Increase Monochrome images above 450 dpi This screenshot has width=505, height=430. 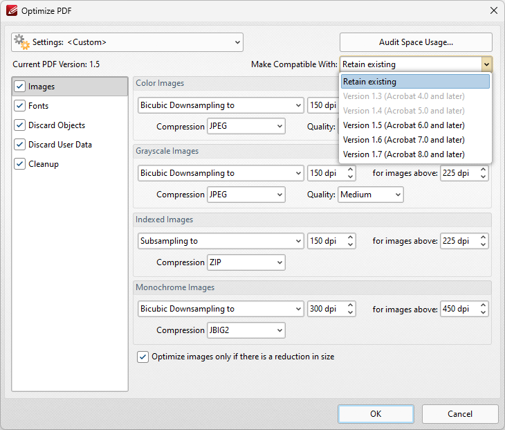483,305
